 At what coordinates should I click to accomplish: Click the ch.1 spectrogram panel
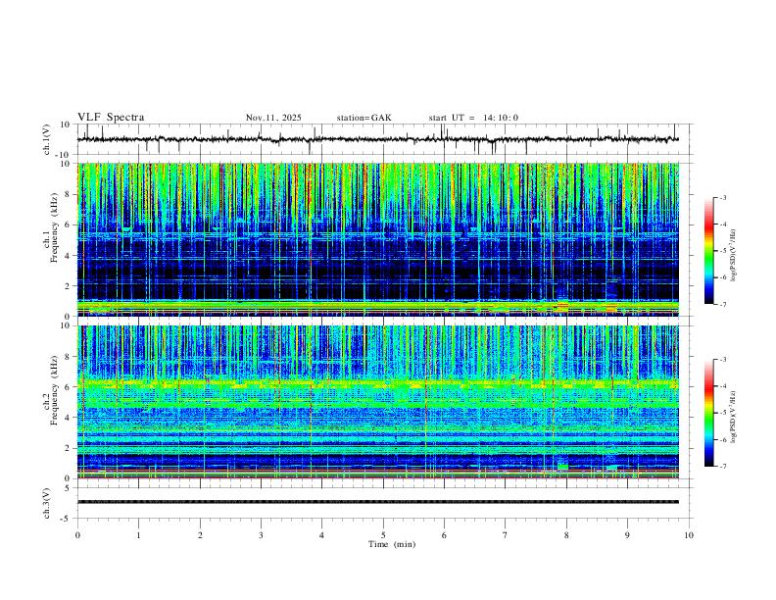point(378,239)
